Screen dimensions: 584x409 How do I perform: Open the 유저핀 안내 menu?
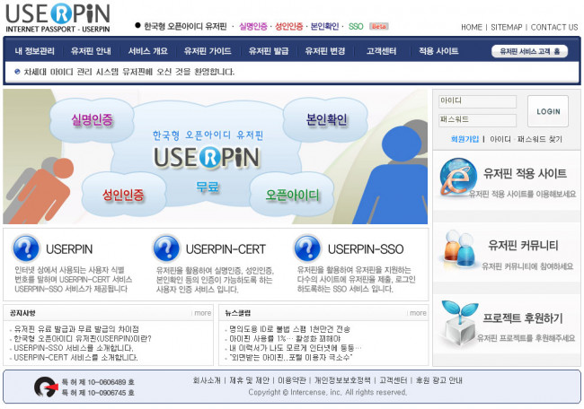pyautogui.click(x=91, y=51)
